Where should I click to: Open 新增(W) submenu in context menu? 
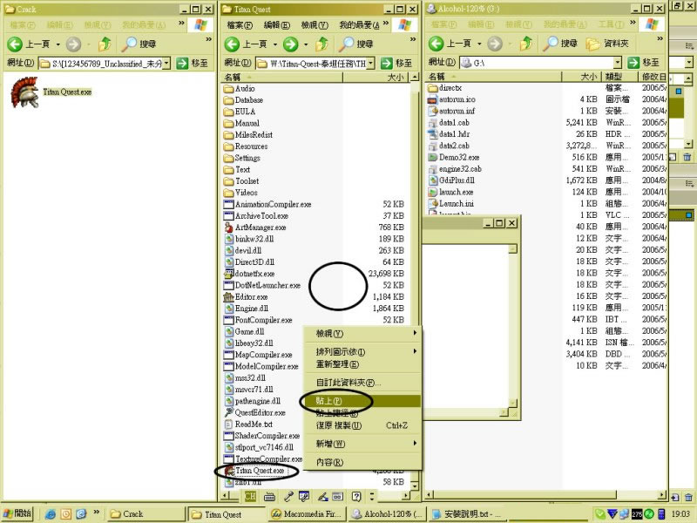362,444
